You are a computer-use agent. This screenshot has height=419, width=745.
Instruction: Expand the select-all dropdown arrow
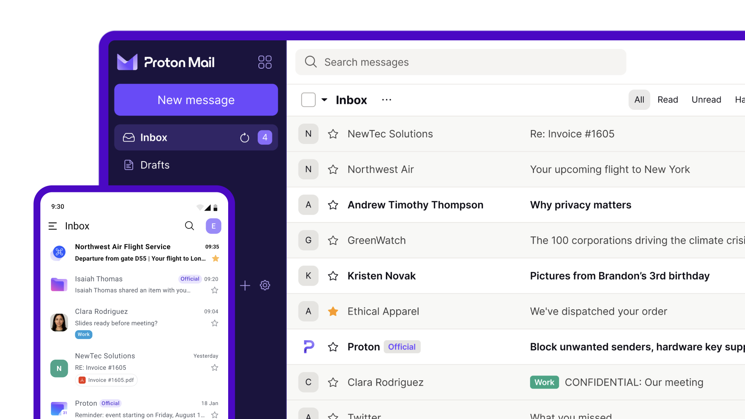[x=324, y=100]
